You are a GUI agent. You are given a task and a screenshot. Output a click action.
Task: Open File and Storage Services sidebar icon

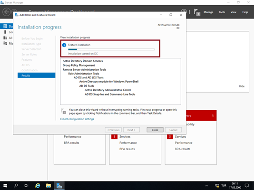coord(5,43)
